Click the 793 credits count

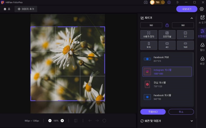pyautogui.click(x=157, y=2)
